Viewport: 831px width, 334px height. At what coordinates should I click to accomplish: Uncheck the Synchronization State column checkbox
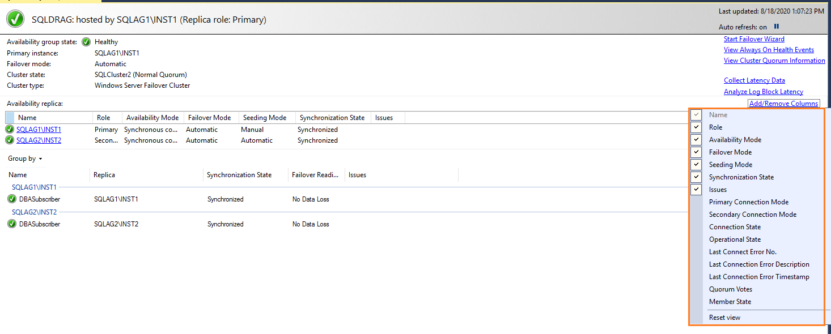point(696,177)
